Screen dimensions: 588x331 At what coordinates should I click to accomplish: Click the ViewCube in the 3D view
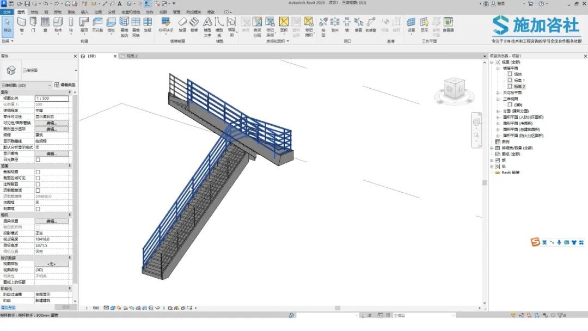coord(454,89)
